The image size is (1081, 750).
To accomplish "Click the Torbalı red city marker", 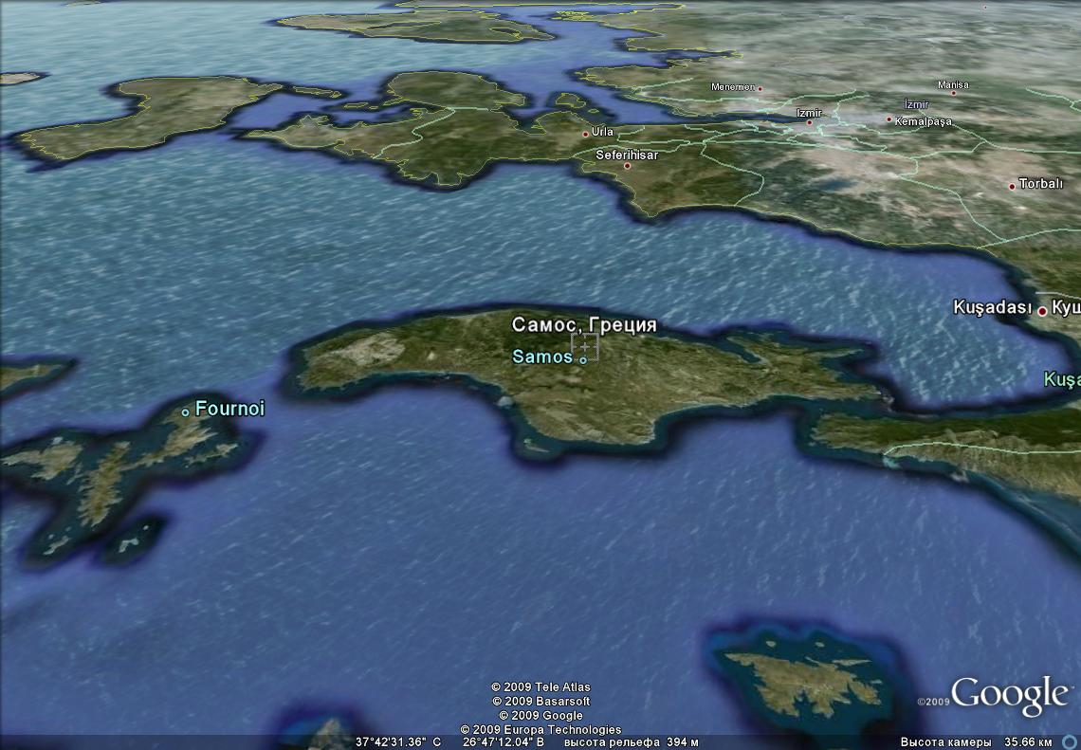I will [x=1013, y=186].
